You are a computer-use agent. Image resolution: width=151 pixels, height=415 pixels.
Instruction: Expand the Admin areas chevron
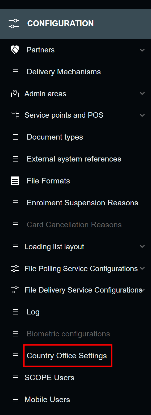pyautogui.click(x=142, y=94)
